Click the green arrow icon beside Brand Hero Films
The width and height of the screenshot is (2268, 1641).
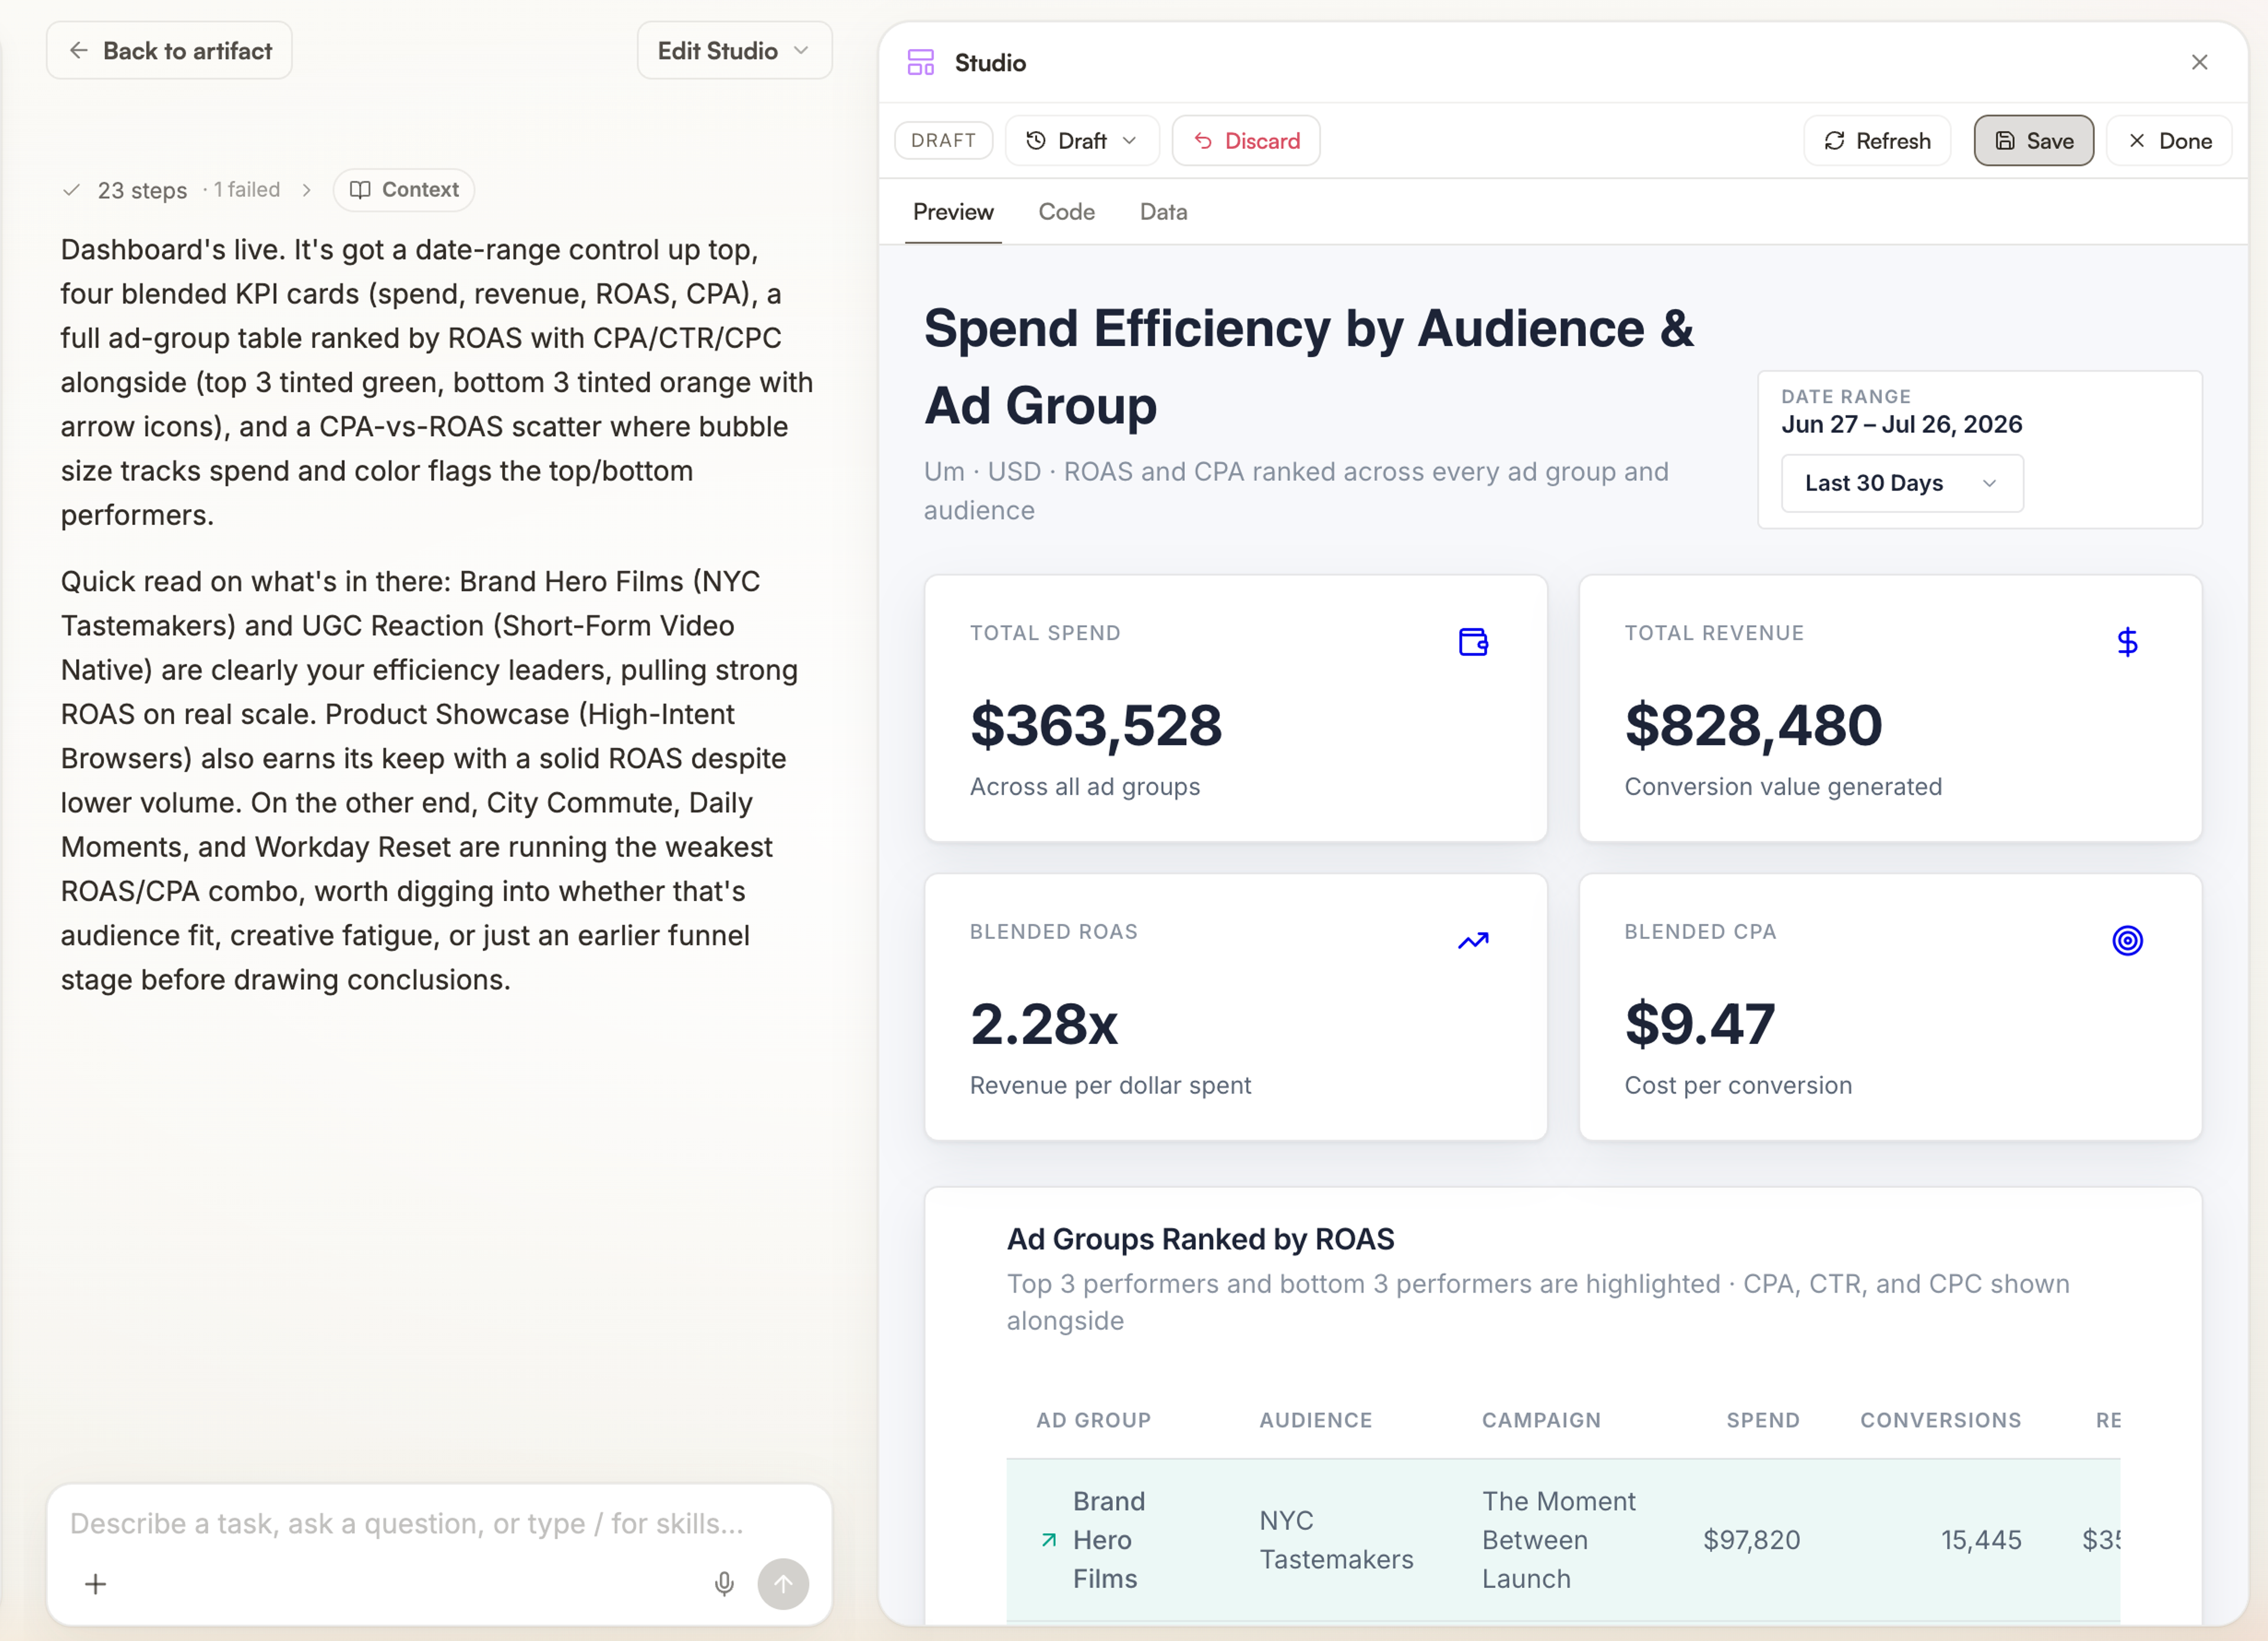[1048, 1540]
